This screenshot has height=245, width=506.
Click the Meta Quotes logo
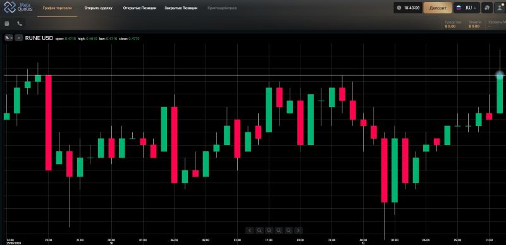click(x=18, y=7)
